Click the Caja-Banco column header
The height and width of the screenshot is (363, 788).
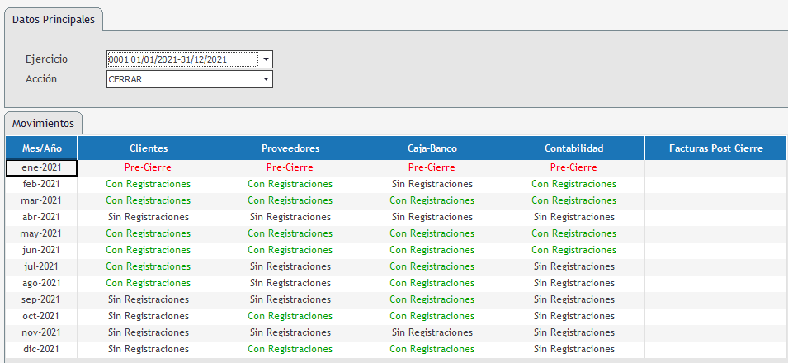432,148
